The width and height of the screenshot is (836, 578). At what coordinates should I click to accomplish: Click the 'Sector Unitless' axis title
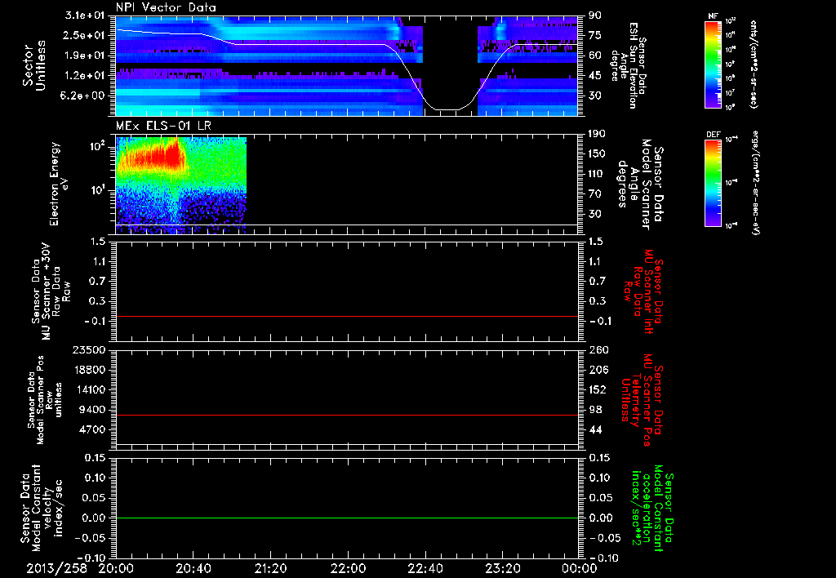34,65
